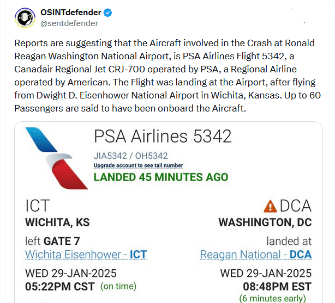Viewport: 335px width, 303px height.
Task: Open the Wichita Eisenhower - ICT link
Action: pyautogui.click(x=86, y=255)
